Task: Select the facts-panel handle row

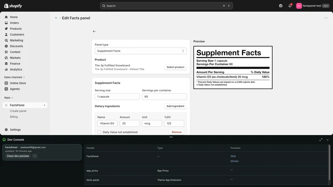Action: pyautogui.click(x=206, y=180)
